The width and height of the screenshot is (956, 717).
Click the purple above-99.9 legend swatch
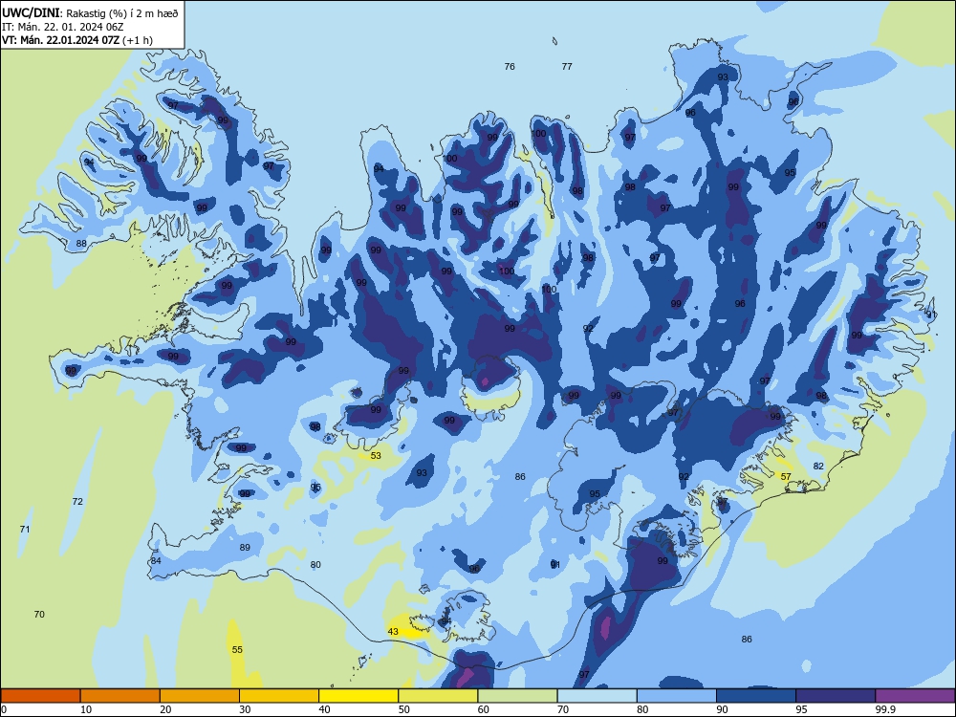click(x=915, y=696)
